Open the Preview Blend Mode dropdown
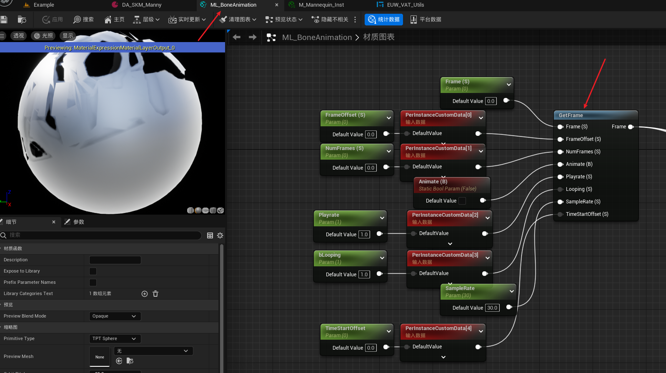 tap(115, 316)
